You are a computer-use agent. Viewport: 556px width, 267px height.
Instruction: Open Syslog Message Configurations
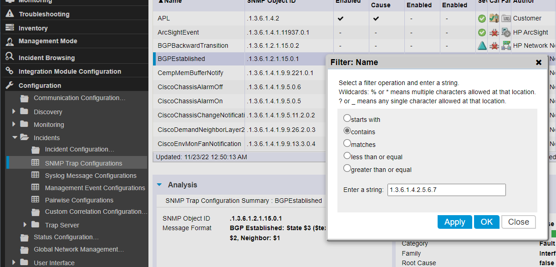click(x=90, y=176)
